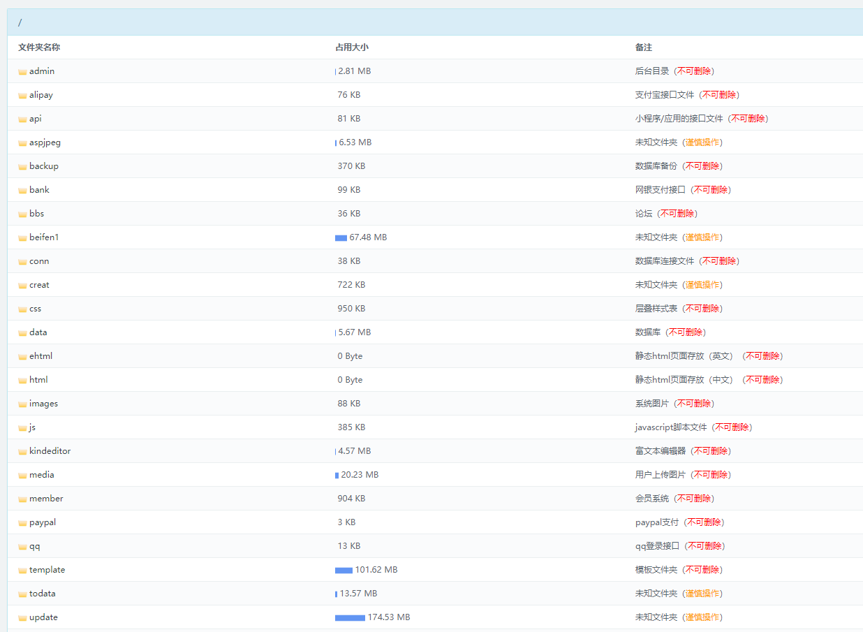Click the beifen1 folder icon
Screen dimensions: 863x632
[22, 238]
